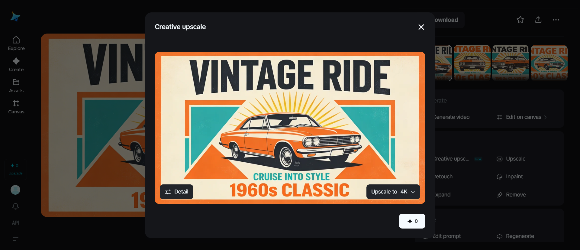
Task: Click the Upgrade link in sidebar
Action: coord(15,173)
